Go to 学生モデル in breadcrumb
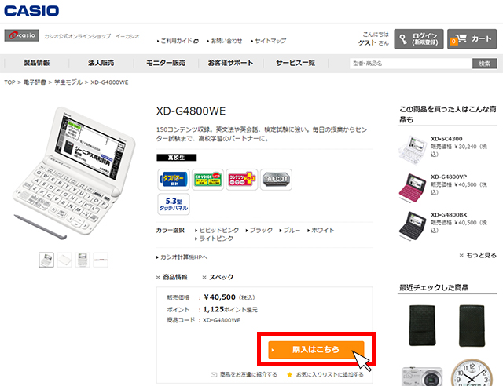The image size is (503, 386). coord(68,82)
